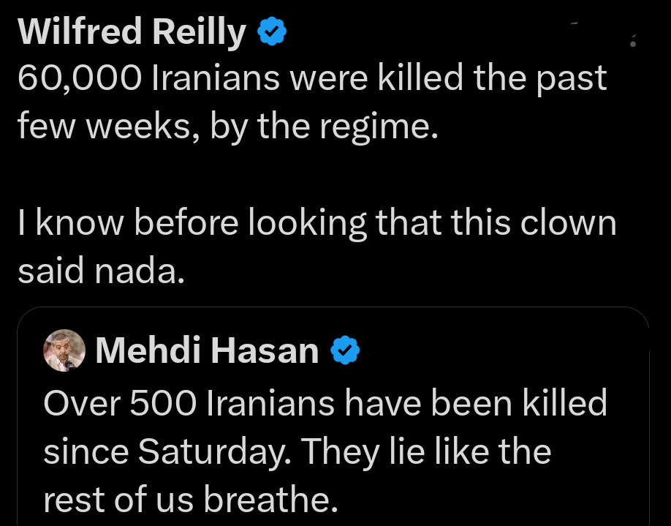The image size is (671, 526).
Task: Click the word "clown" in the post
Action: coord(568,223)
